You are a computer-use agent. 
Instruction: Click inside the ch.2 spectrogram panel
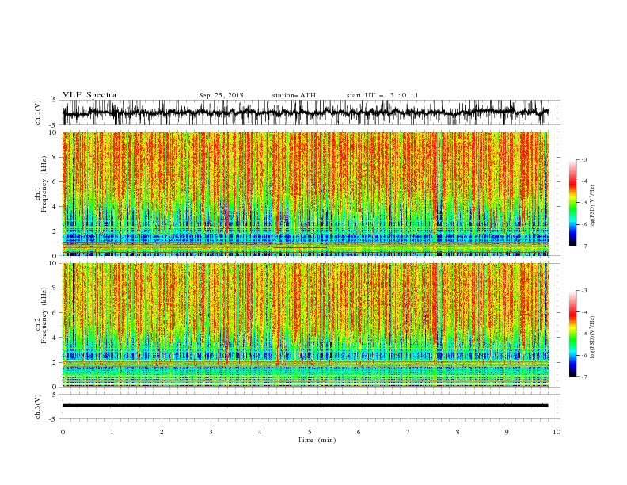click(x=305, y=325)
